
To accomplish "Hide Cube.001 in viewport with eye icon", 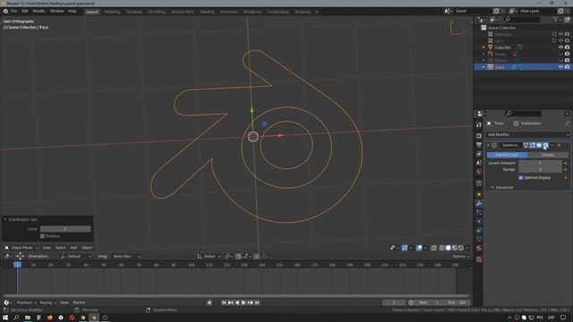I will pos(560,47).
